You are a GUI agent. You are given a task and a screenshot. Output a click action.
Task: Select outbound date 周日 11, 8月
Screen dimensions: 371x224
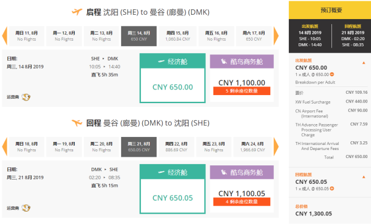pos(27,36)
